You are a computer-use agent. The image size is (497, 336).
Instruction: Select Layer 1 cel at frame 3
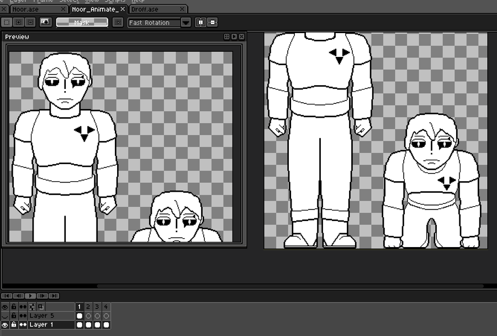click(97, 324)
